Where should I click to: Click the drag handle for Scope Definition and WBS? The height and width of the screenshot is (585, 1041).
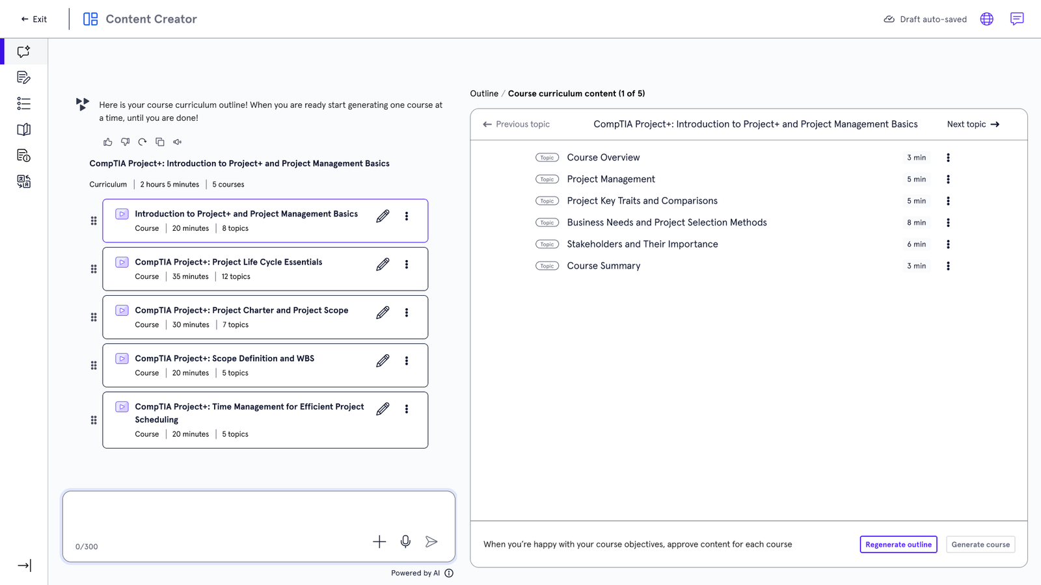tap(94, 365)
